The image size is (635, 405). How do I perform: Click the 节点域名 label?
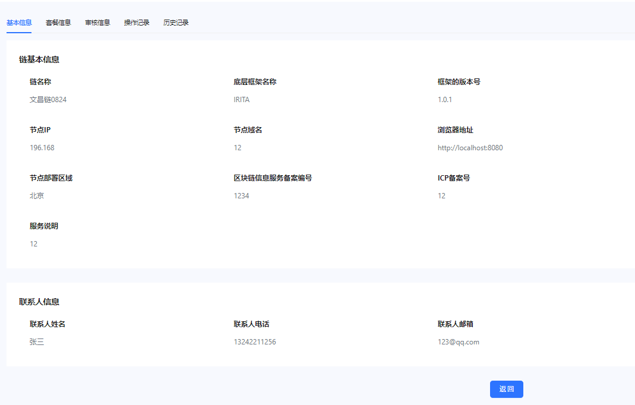[x=248, y=130]
